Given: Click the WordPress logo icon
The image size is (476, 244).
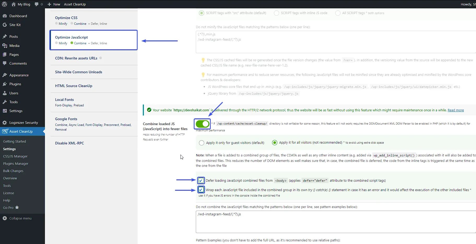Looking at the screenshot, I should tap(4, 4).
